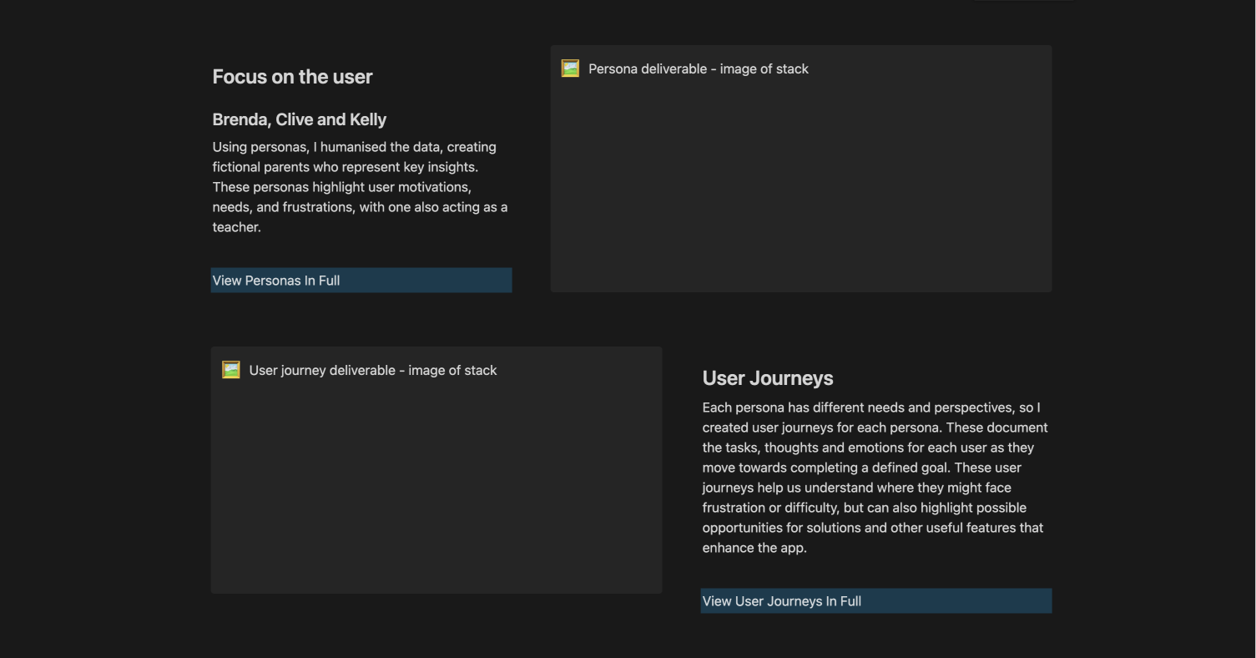Click the word teacher ending personas paragraph
The width and height of the screenshot is (1256, 658).
click(236, 227)
